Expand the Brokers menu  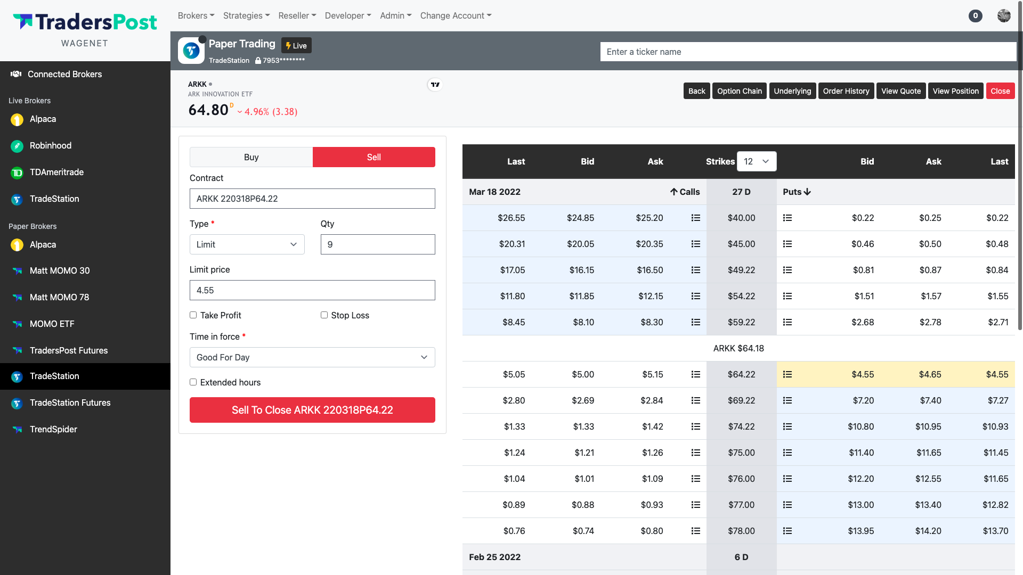(196, 15)
